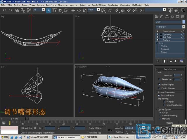This screenshot has height=140, width=187.
Task: Toggle the Angle Snap icon
Action: click(x=123, y=11)
